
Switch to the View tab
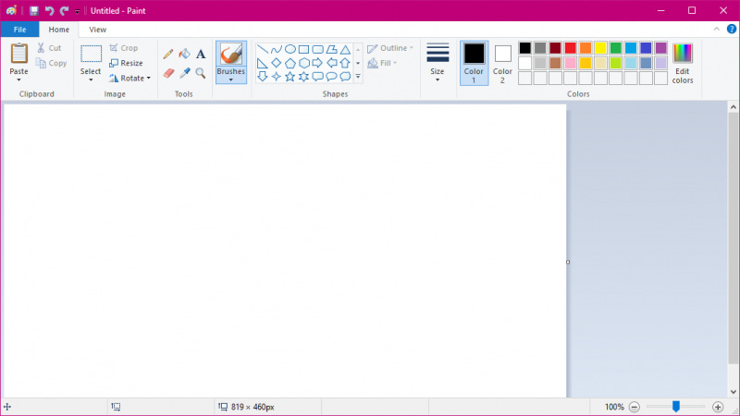point(98,30)
